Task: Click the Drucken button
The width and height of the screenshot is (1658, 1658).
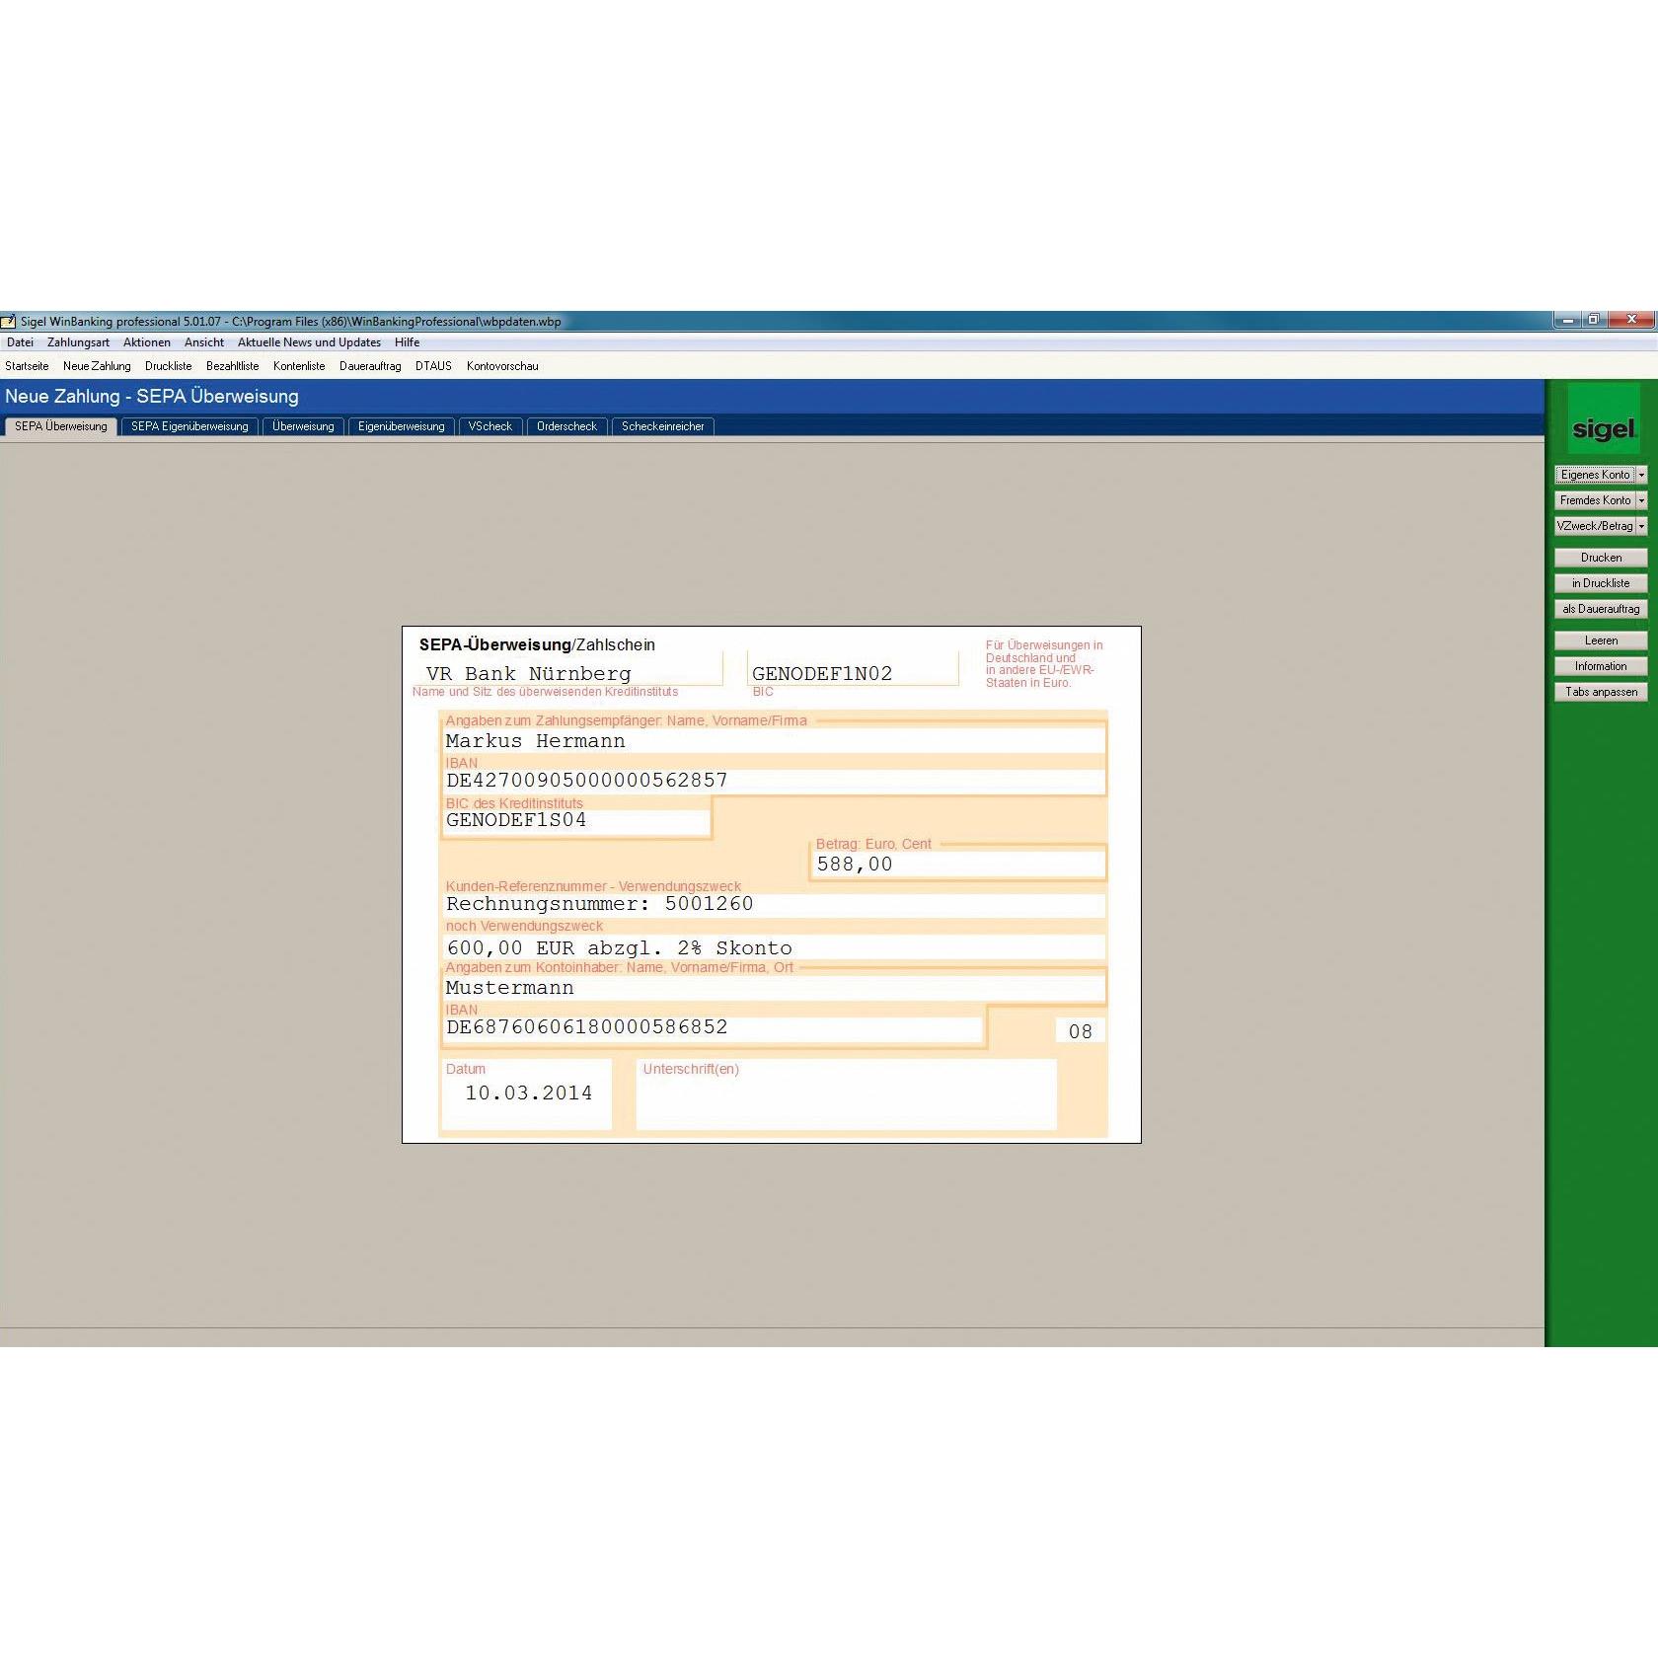Action: coord(1600,558)
